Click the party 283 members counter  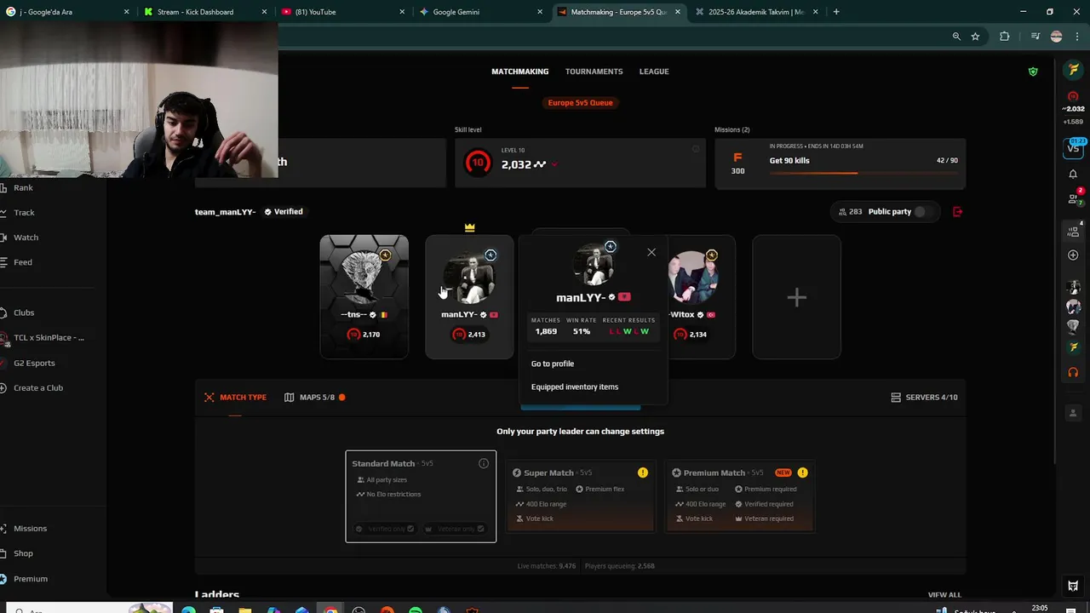pyautogui.click(x=851, y=211)
